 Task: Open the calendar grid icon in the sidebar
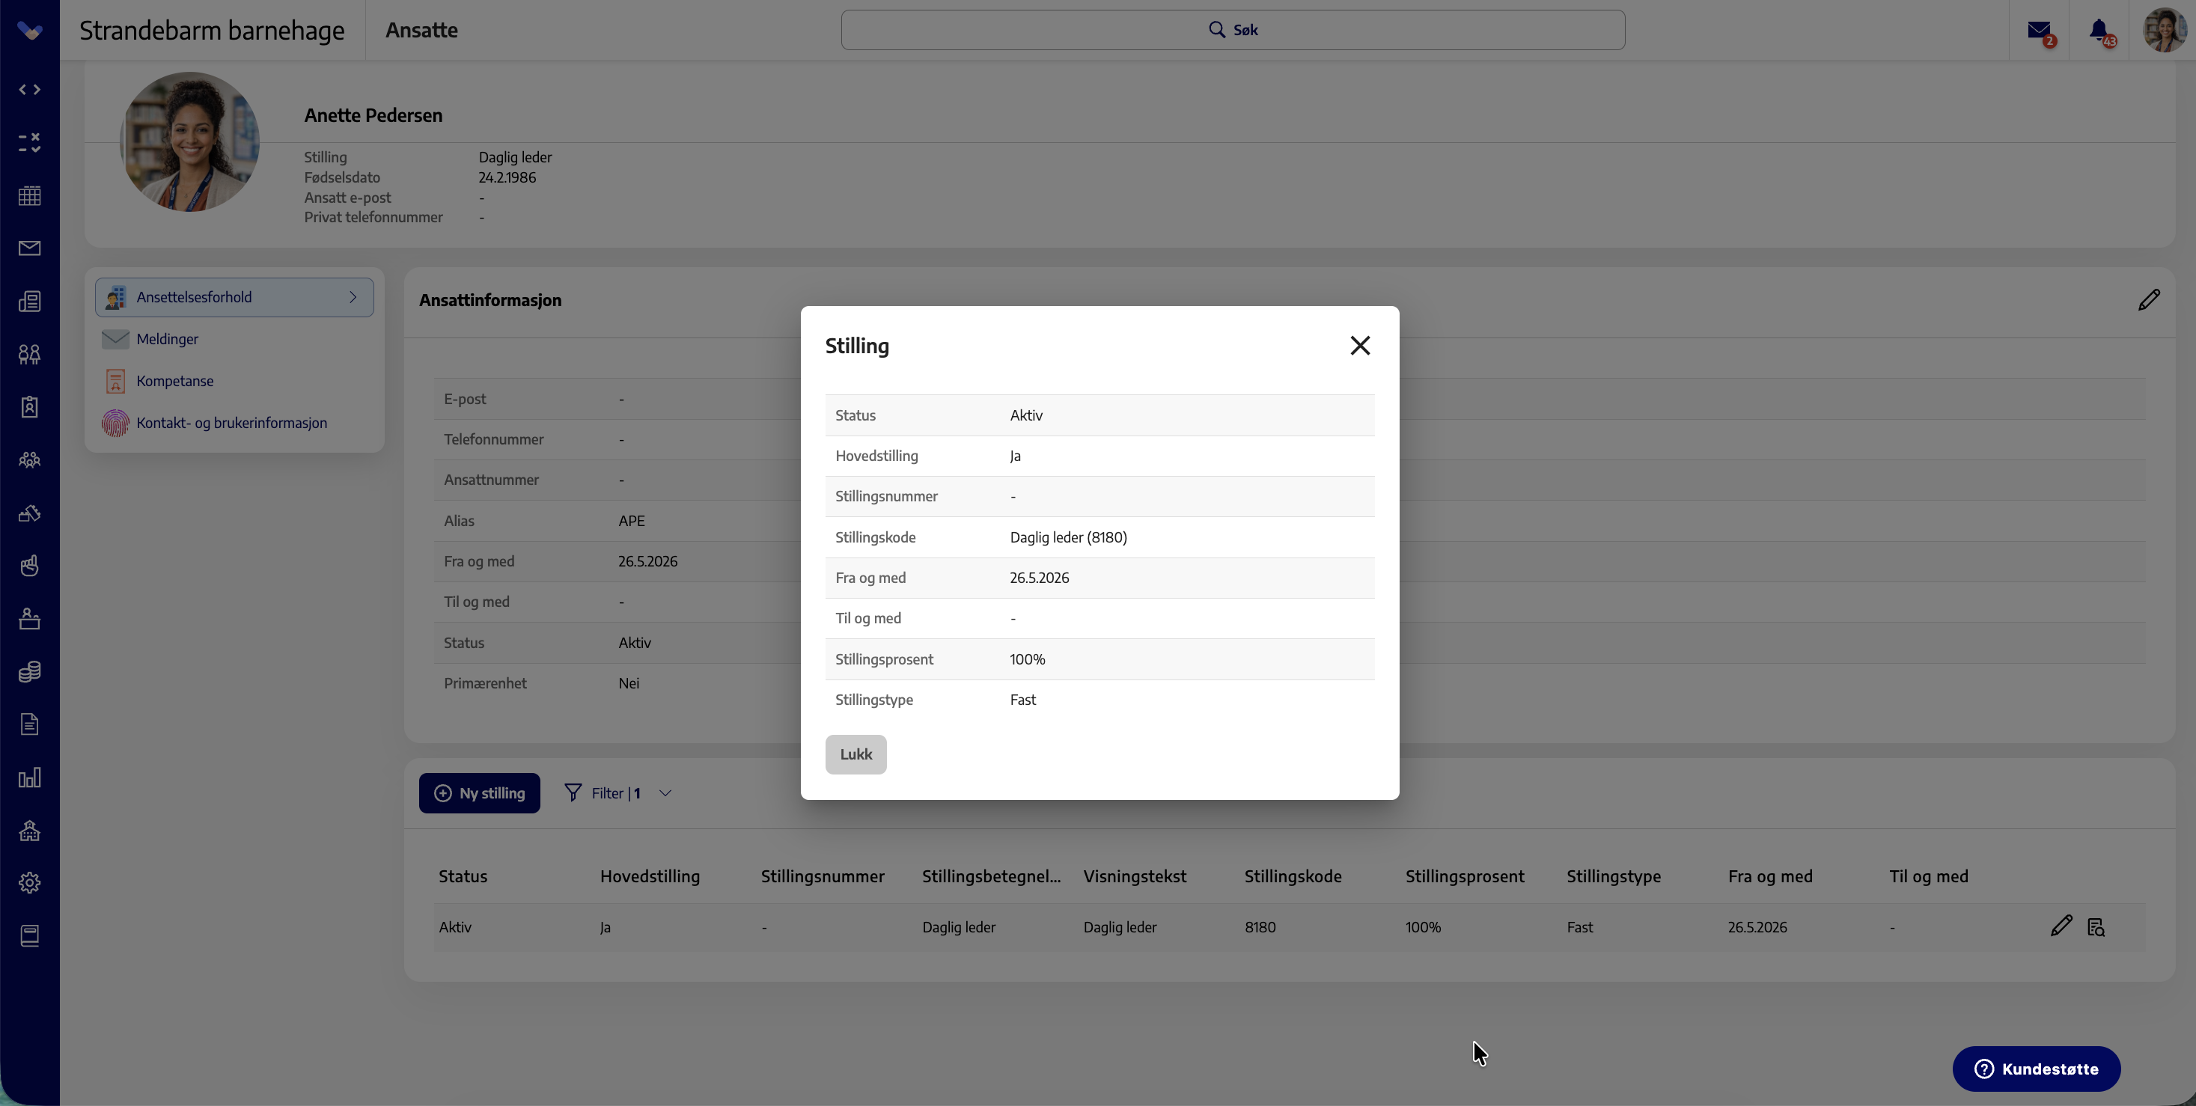tap(30, 195)
